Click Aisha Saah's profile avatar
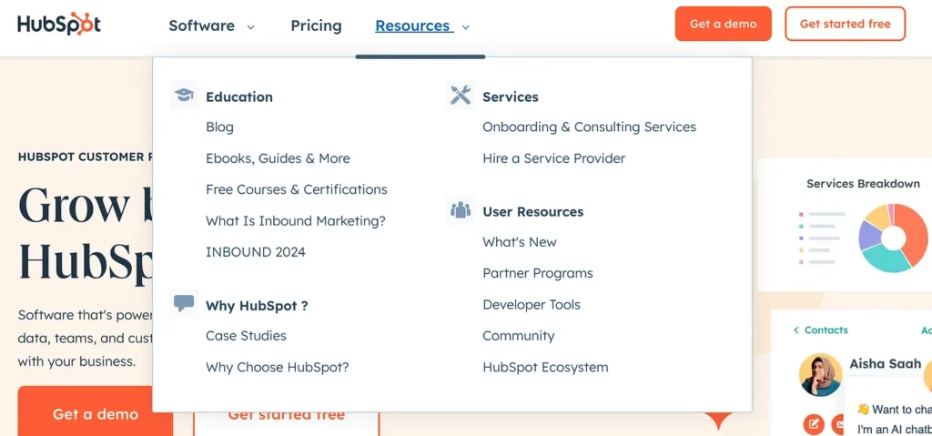The height and width of the screenshot is (436, 932). (x=820, y=374)
